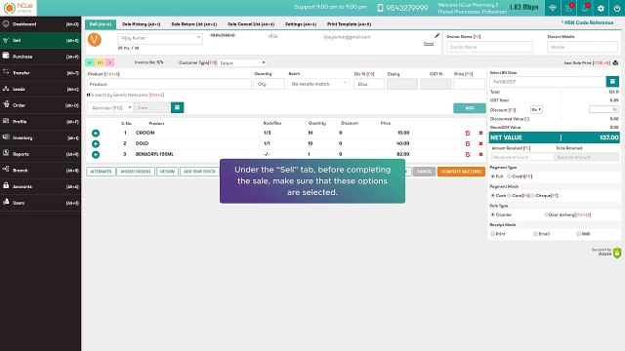Viewport: 625px width, 351px height.
Task: Check the Email receipt mode
Action: (x=536, y=234)
